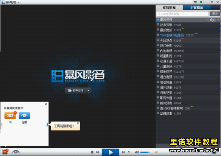Toggle the left-eye mode on the bottom bar
Viewport: 221px width, 156px height.
[16, 152]
